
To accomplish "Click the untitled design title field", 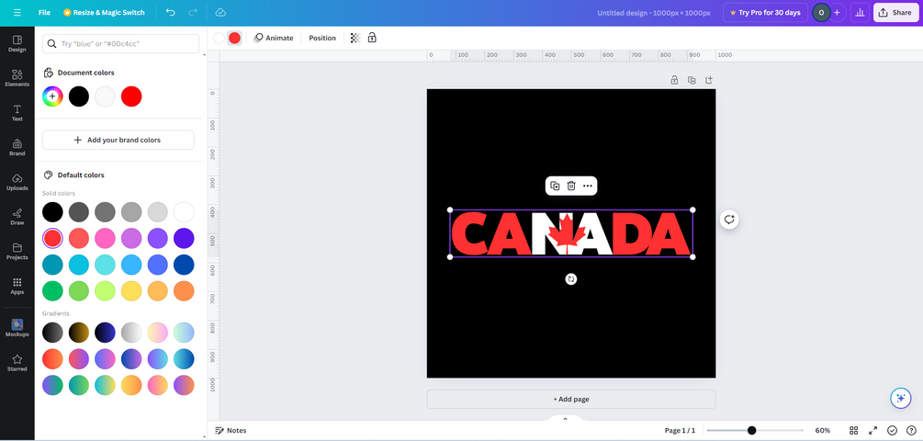I will coord(653,12).
